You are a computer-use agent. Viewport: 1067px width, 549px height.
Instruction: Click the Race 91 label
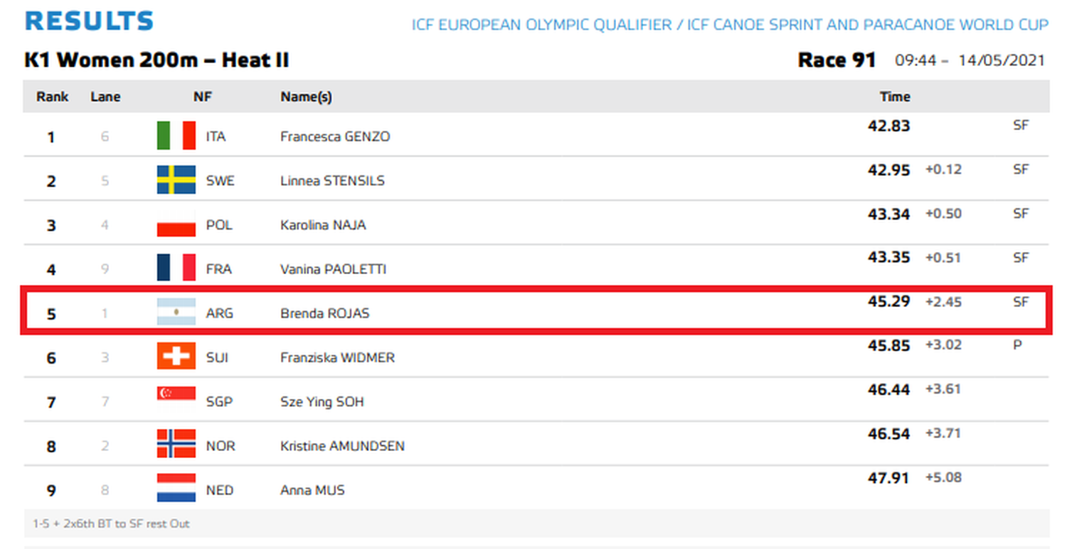(837, 60)
